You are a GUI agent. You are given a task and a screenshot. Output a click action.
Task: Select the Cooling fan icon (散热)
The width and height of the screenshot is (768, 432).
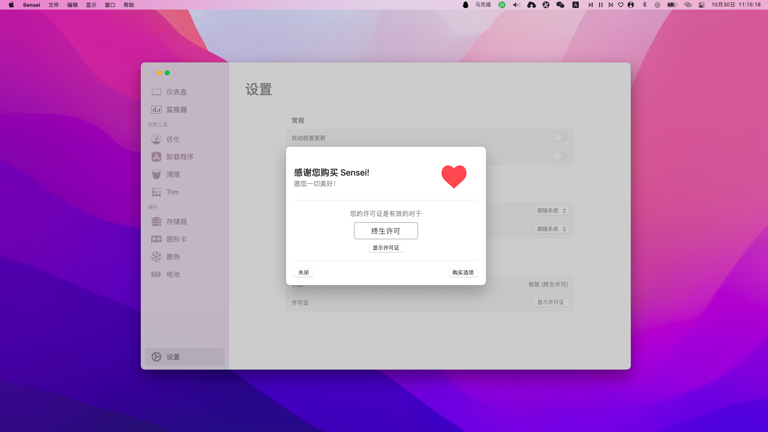click(x=156, y=257)
